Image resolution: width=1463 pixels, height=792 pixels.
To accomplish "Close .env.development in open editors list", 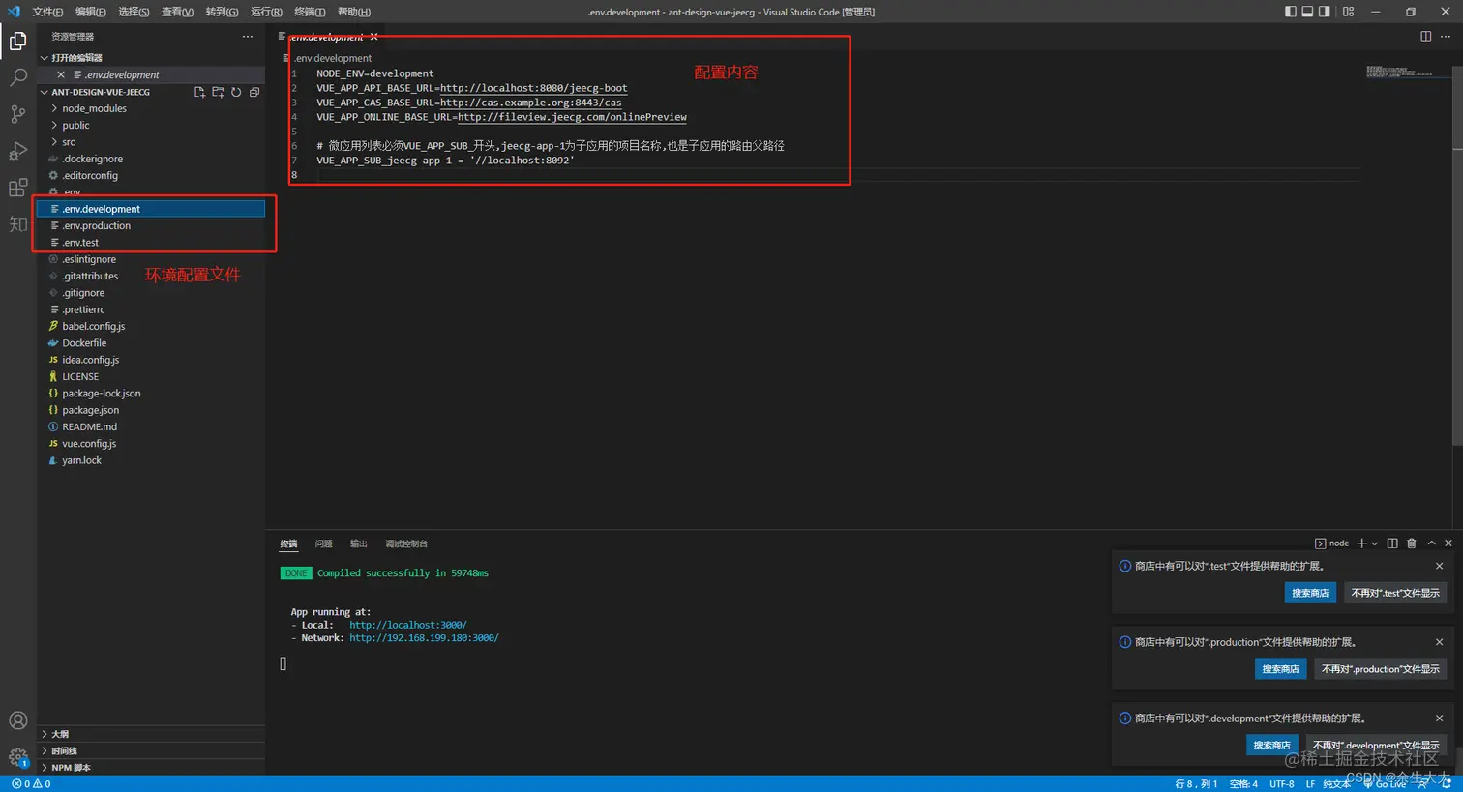I will click(61, 74).
